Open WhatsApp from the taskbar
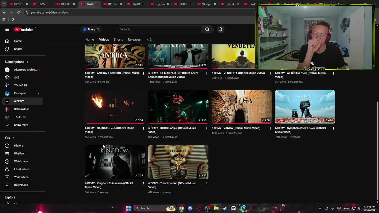 tap(242, 208)
